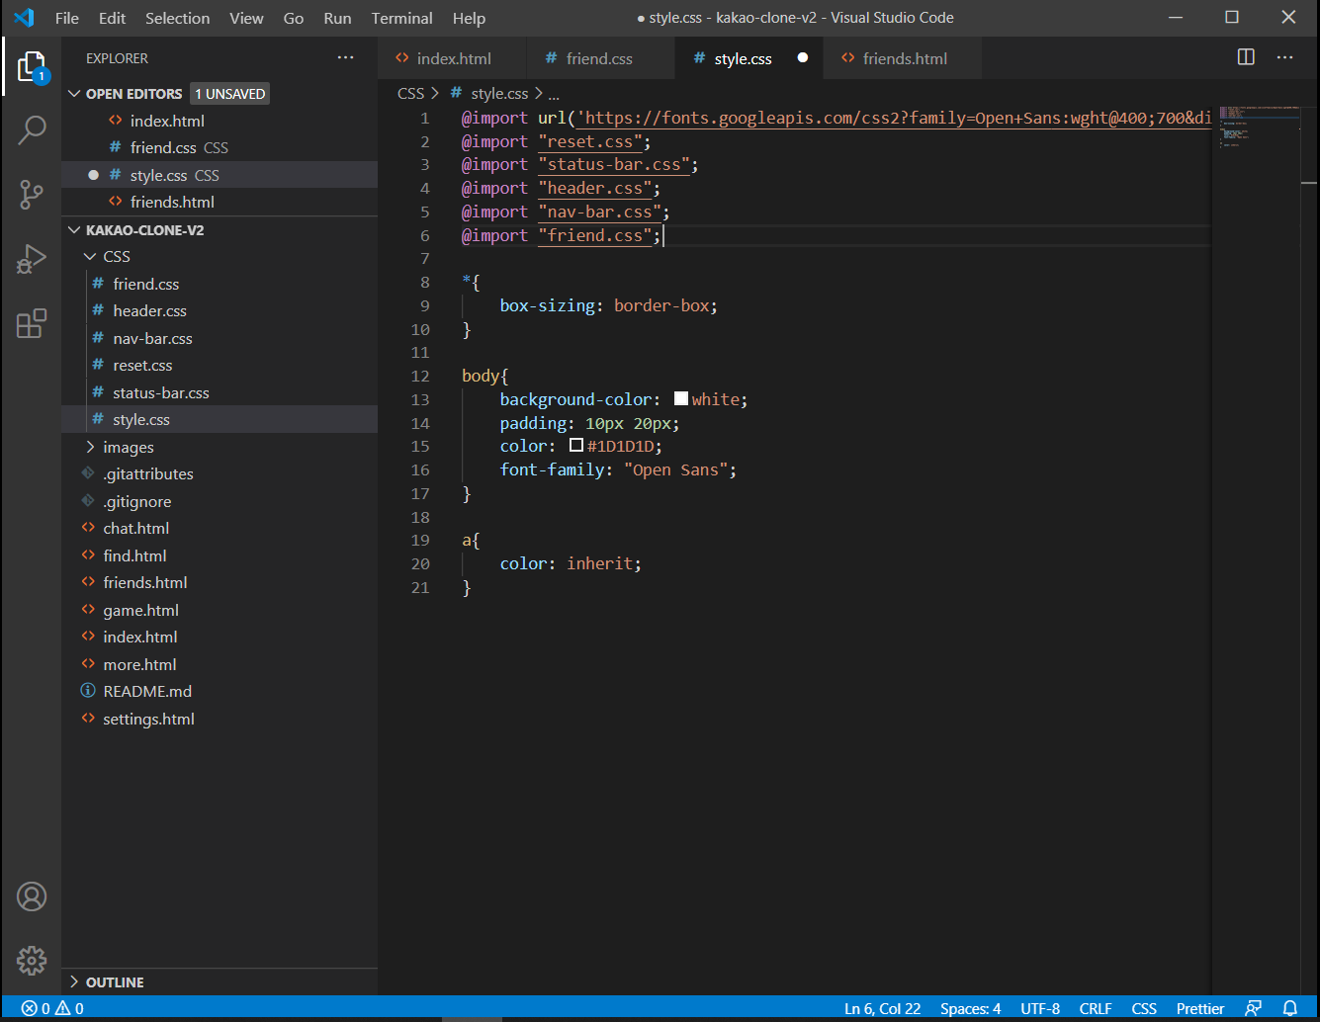Open friend.css in Open Editors list
The image size is (1320, 1022).
220,147
